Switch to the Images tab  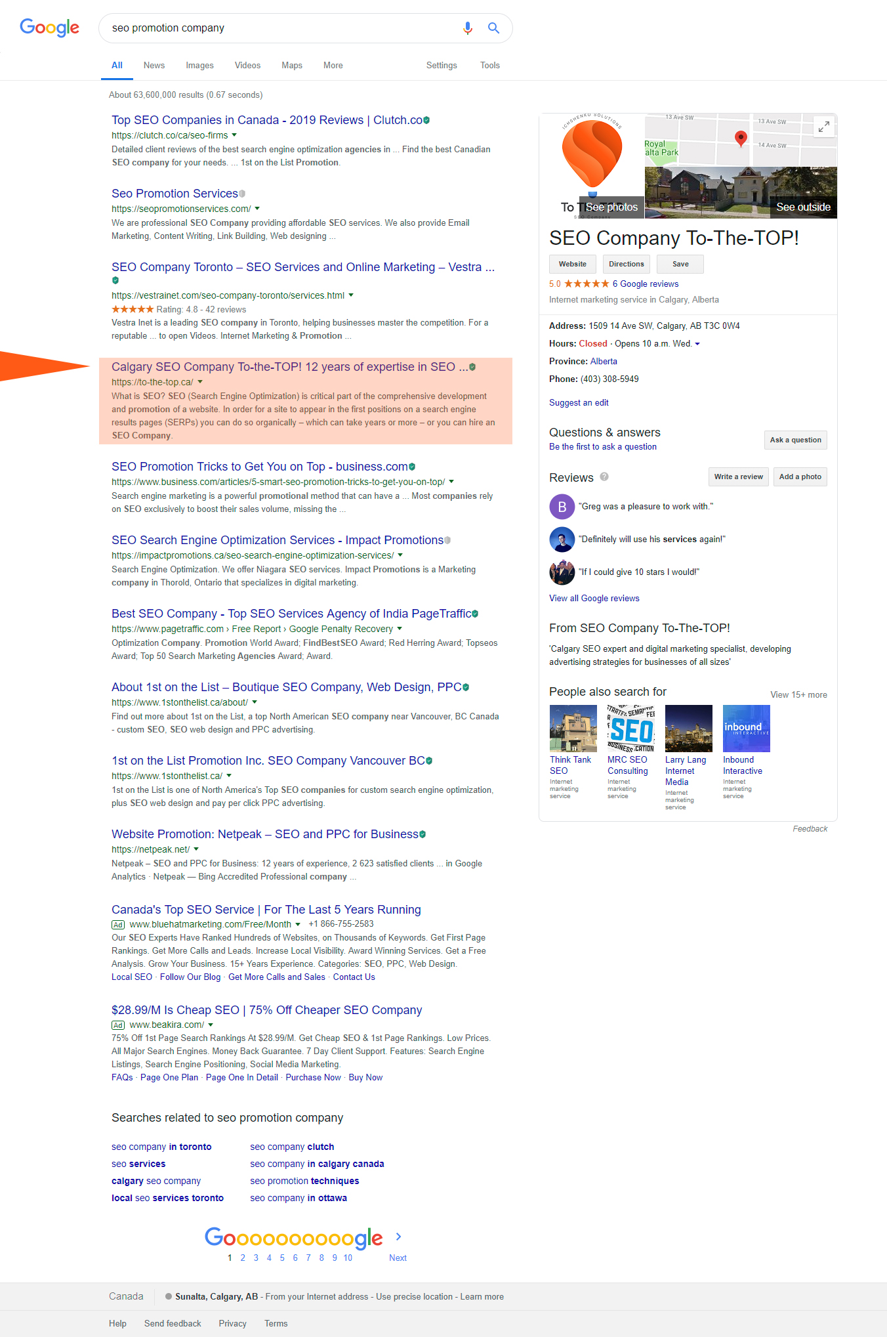199,66
